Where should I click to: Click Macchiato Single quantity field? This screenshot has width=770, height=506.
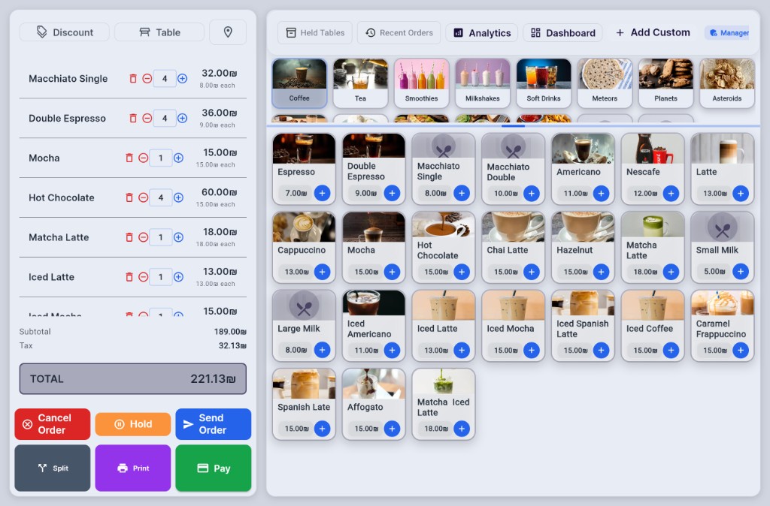click(x=165, y=78)
